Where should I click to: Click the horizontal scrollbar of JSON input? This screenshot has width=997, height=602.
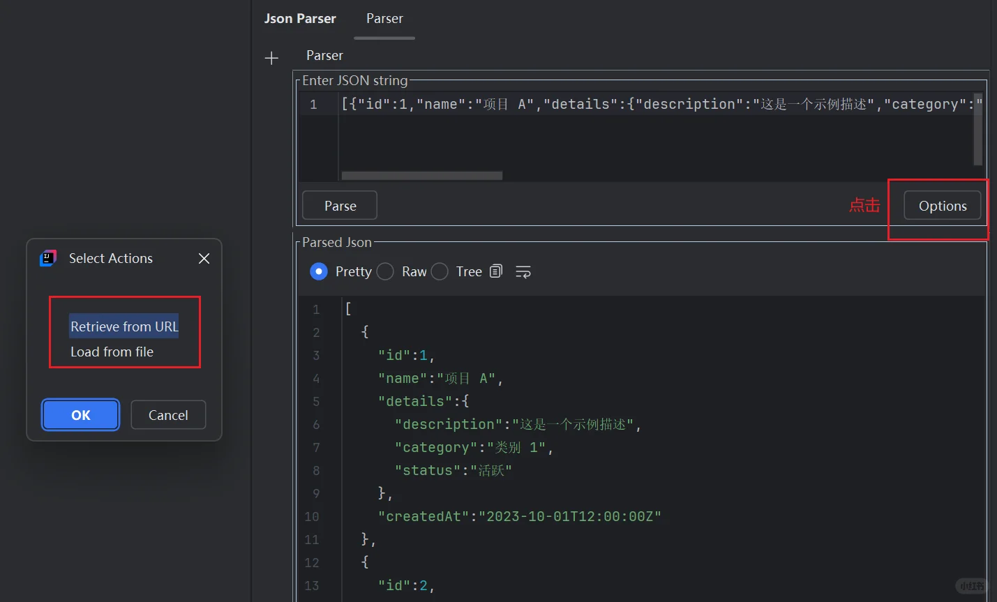(422, 176)
